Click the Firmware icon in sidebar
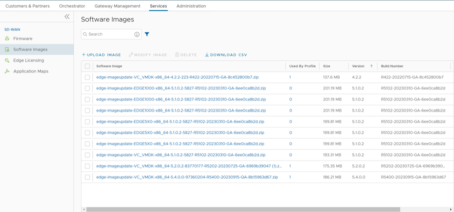This screenshot has height=212, width=454. coord(7,39)
